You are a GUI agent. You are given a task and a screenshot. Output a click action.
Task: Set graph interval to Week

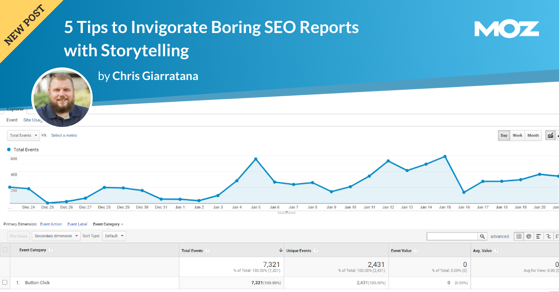[x=517, y=135]
